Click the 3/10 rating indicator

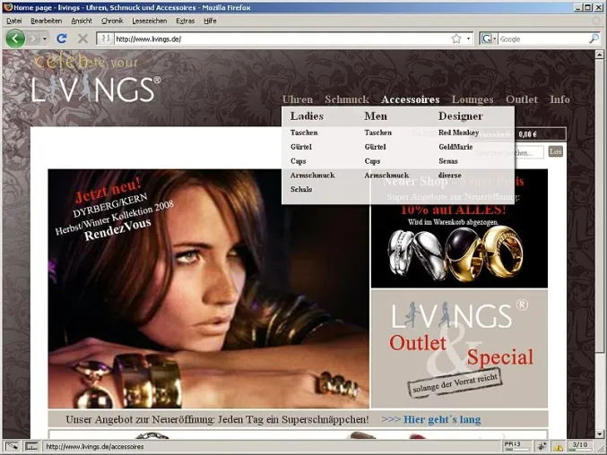[x=580, y=446]
